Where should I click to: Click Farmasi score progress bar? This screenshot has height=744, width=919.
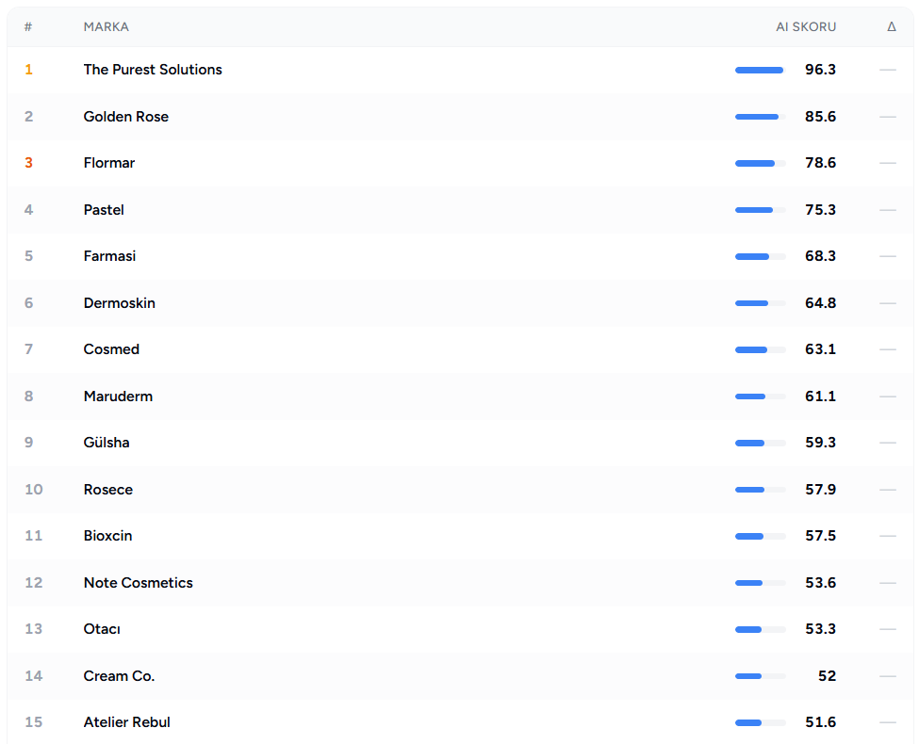[760, 256]
